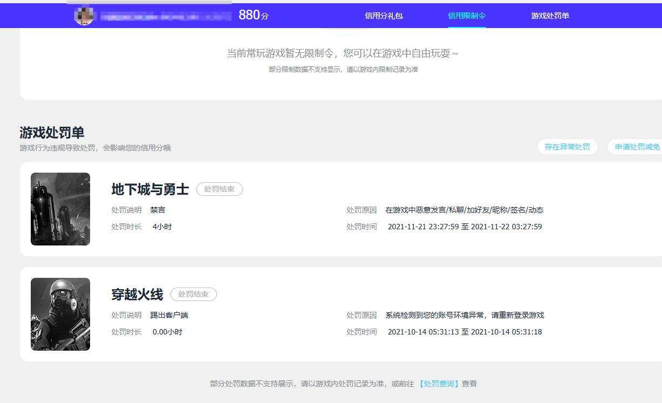
Task: Click the 当前常玩游戏暂无限制令 message
Action: (343, 53)
